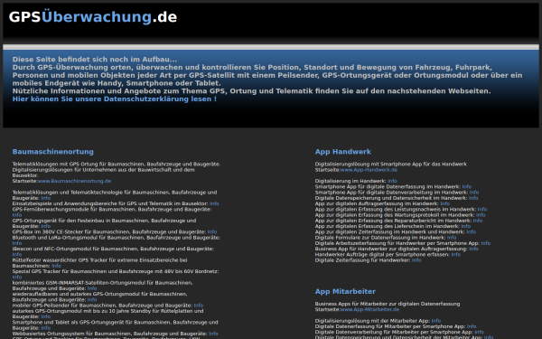Open Info for Spezial GPS Tracker 48V bis 60V
542x339 pixels.
pyautogui.click(x=17, y=278)
